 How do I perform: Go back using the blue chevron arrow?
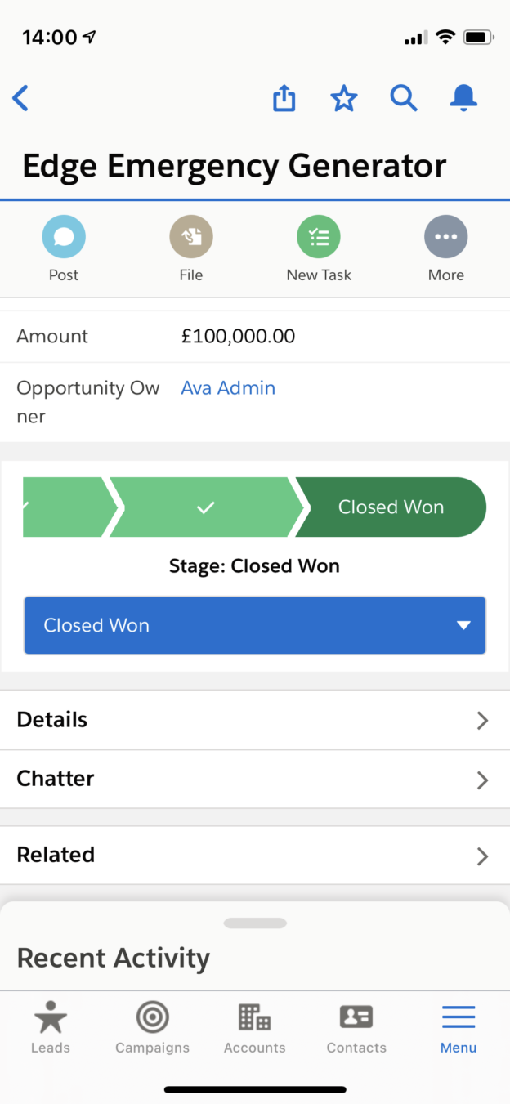coord(20,98)
